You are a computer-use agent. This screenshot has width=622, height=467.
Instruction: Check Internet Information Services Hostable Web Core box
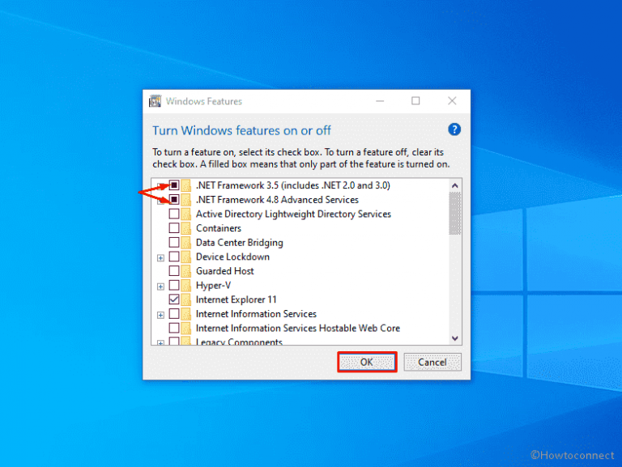click(174, 328)
